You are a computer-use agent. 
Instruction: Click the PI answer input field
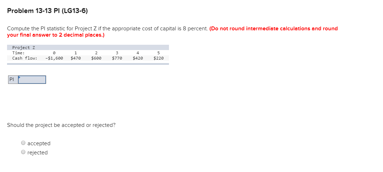[x=32, y=80]
